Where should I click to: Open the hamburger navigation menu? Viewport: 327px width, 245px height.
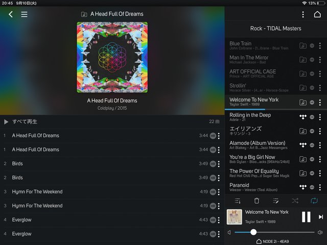click(24, 14)
